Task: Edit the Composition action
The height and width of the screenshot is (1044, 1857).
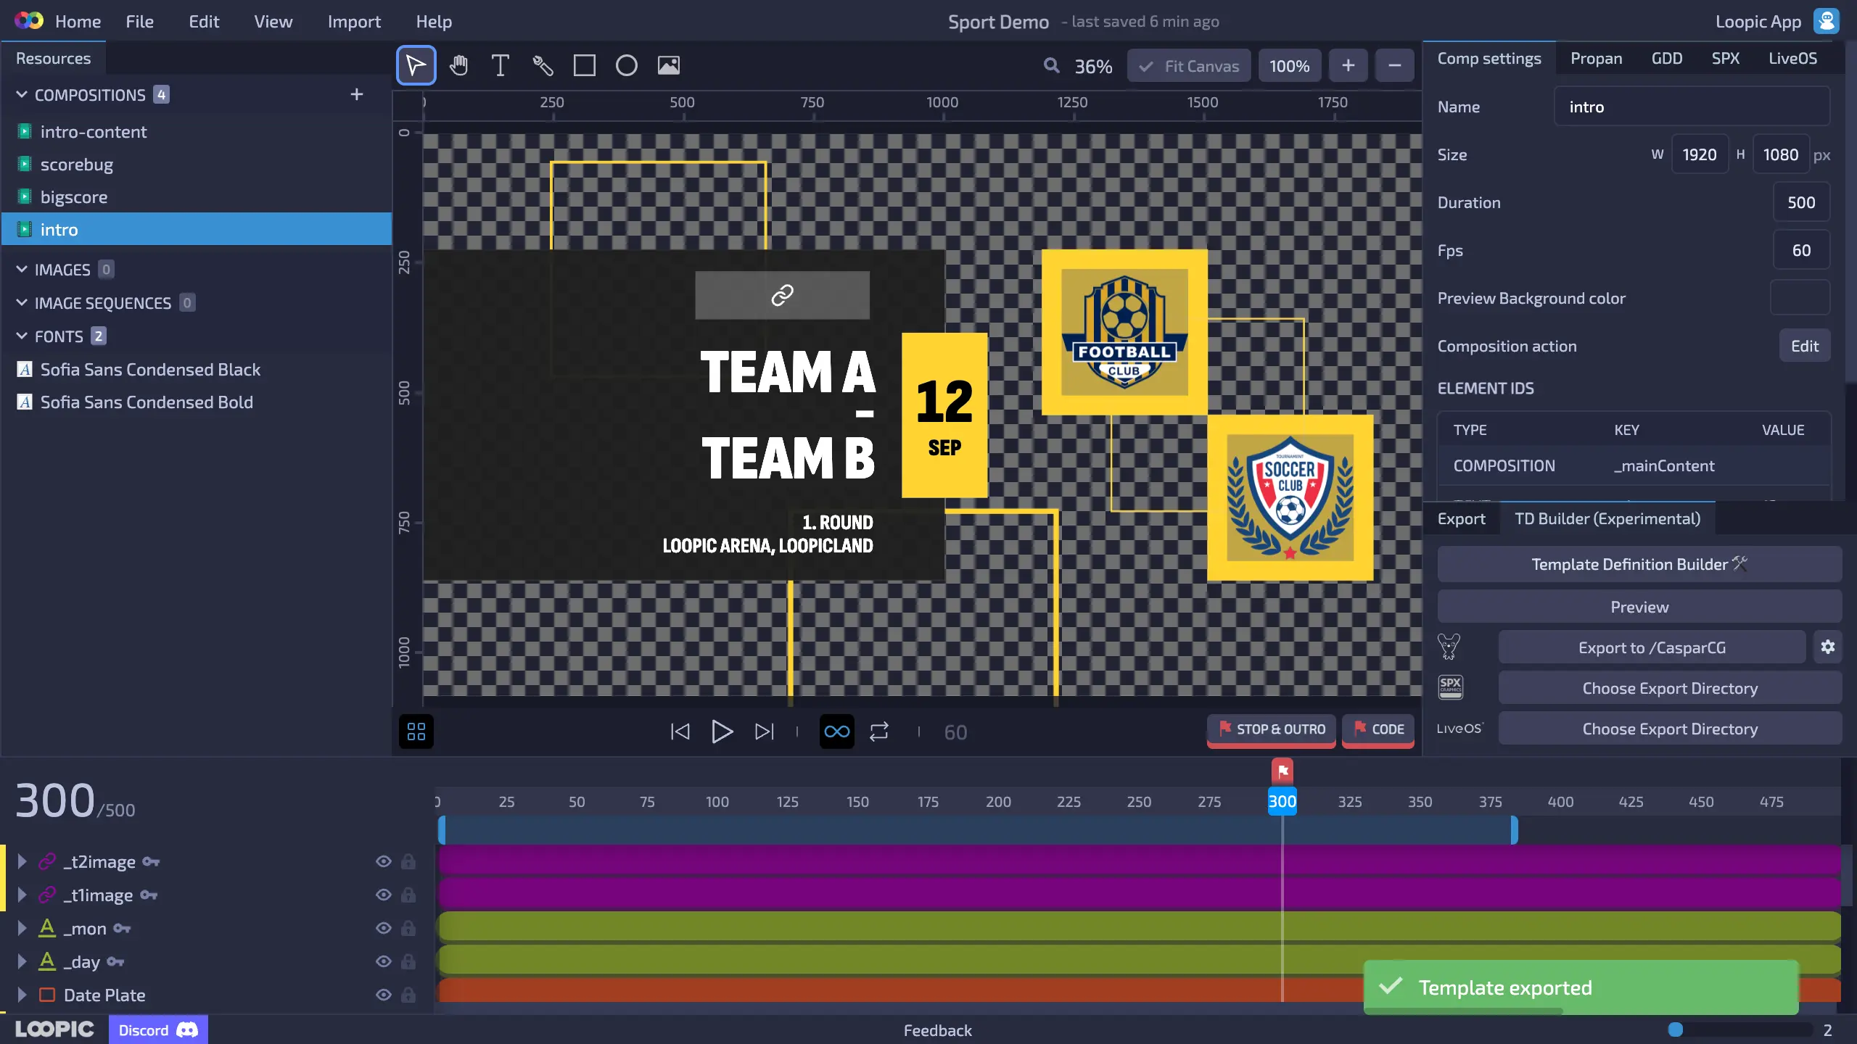Action: click(1805, 346)
